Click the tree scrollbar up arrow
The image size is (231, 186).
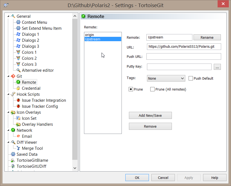pyautogui.click(x=75, y=16)
